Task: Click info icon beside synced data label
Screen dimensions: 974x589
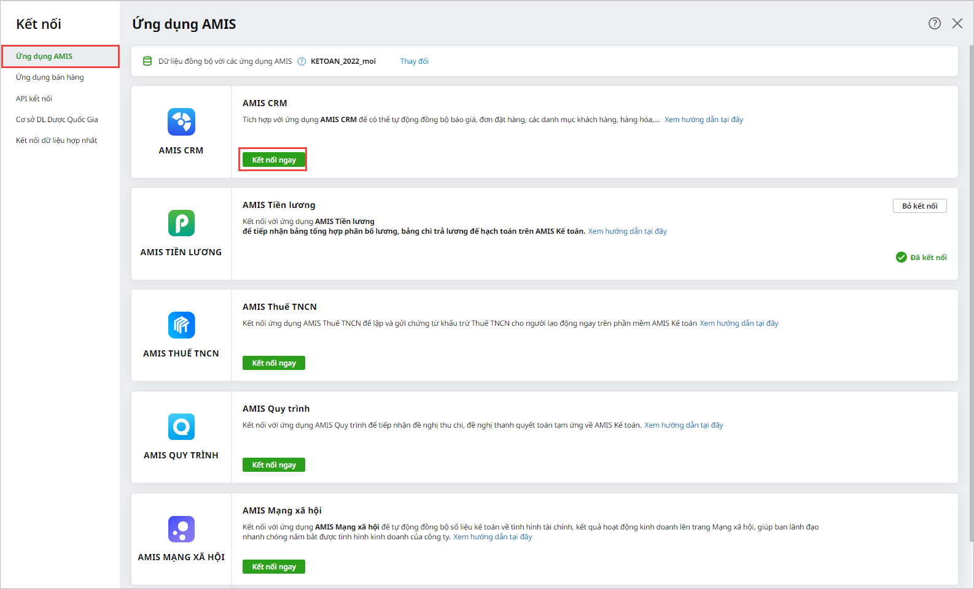Action: coord(302,61)
